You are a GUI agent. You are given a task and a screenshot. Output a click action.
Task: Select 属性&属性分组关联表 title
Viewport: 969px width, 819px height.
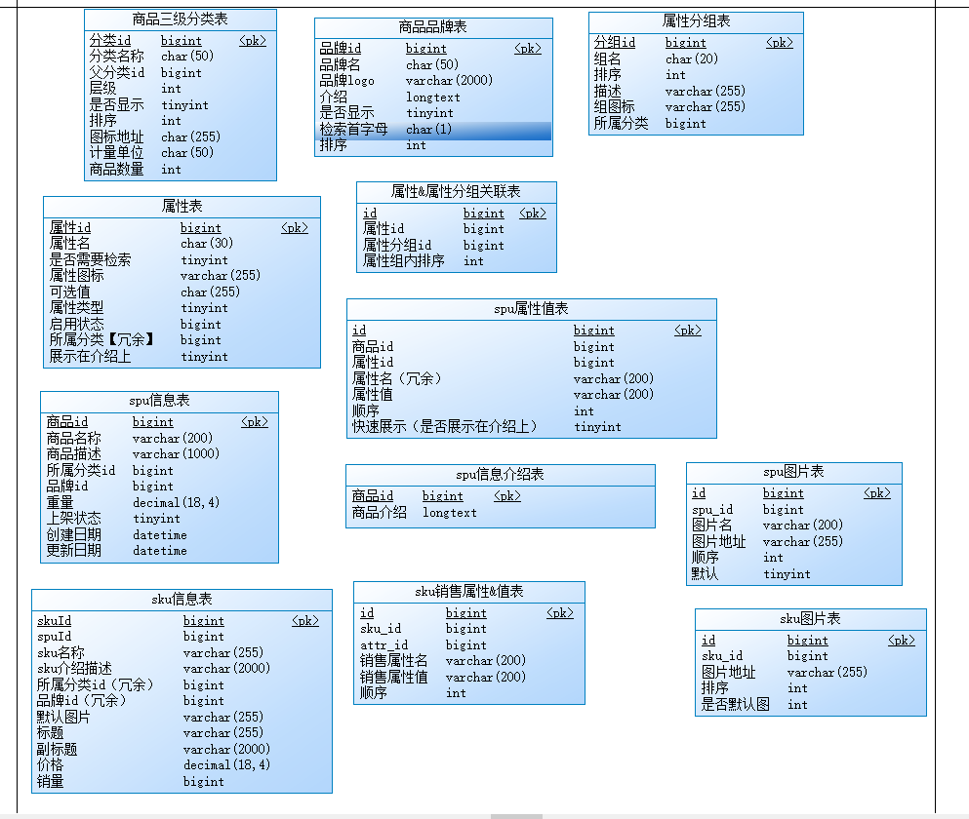pyautogui.click(x=456, y=191)
